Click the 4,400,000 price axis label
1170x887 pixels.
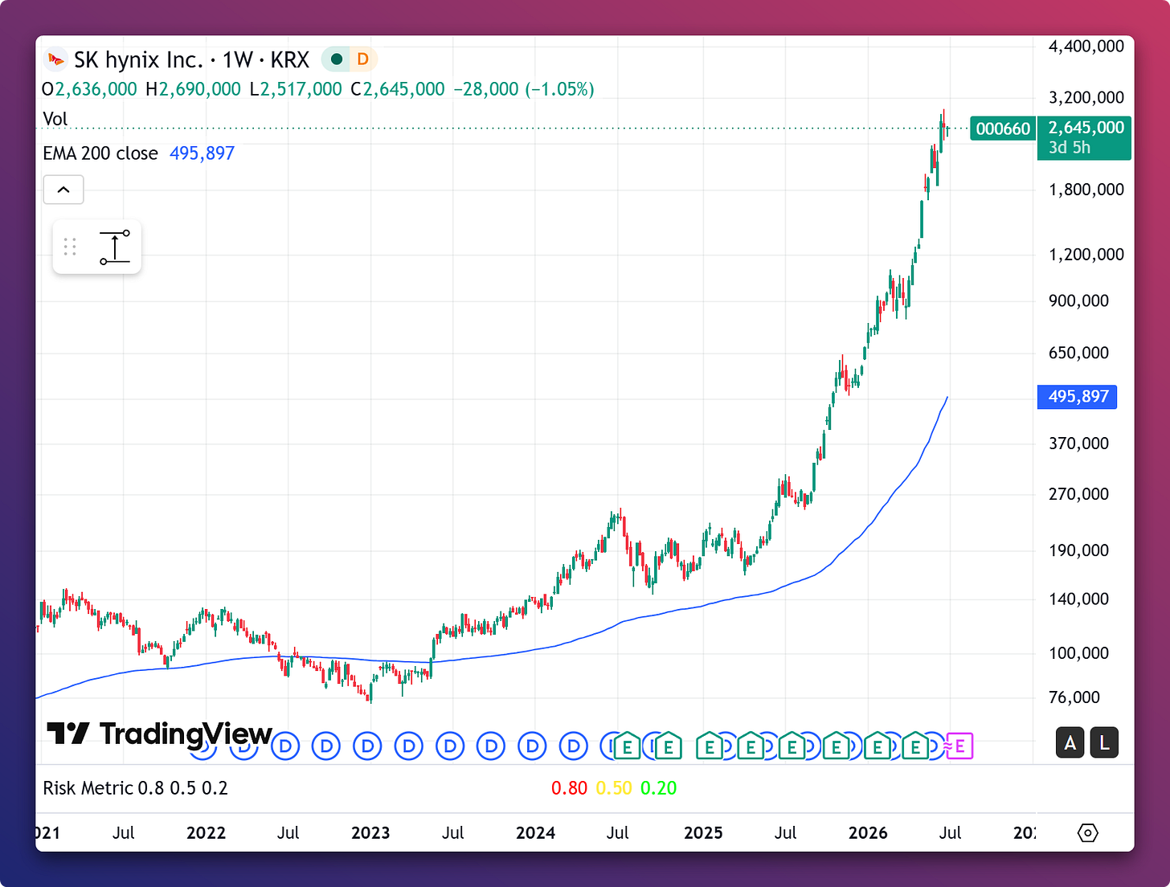1086,47
